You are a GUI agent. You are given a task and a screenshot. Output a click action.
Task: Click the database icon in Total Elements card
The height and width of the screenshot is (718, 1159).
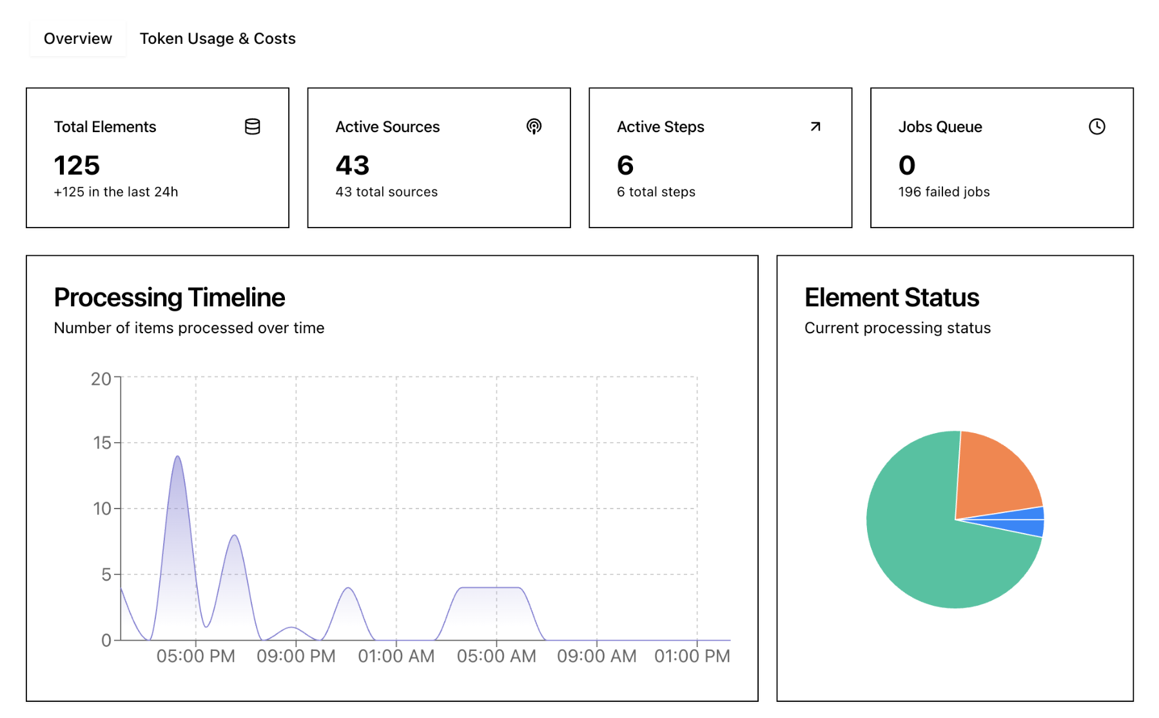click(252, 127)
